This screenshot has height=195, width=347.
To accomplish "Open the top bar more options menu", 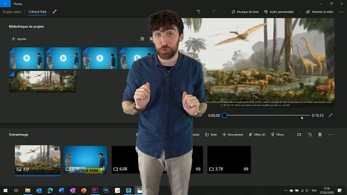I will 341,12.
